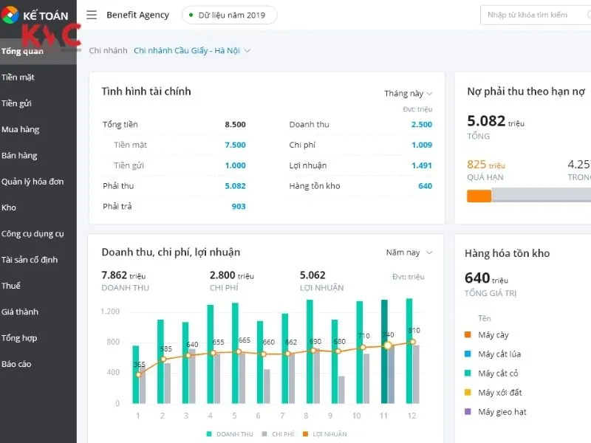Click the Phải thu value 5.082
The height and width of the screenshot is (443, 591).
coord(235,186)
